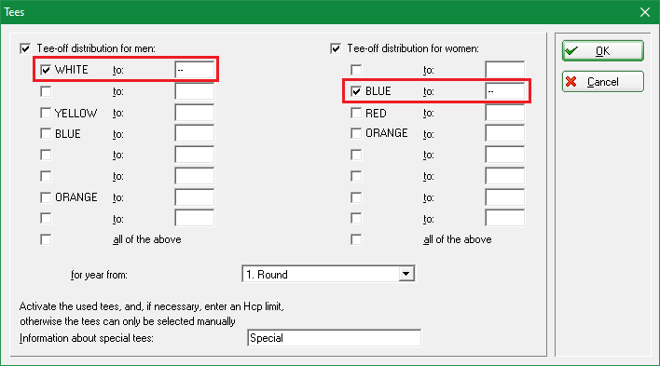Toggle Tee-off distribution for men checkbox
Image resolution: width=660 pixels, height=366 pixels.
tap(25, 48)
